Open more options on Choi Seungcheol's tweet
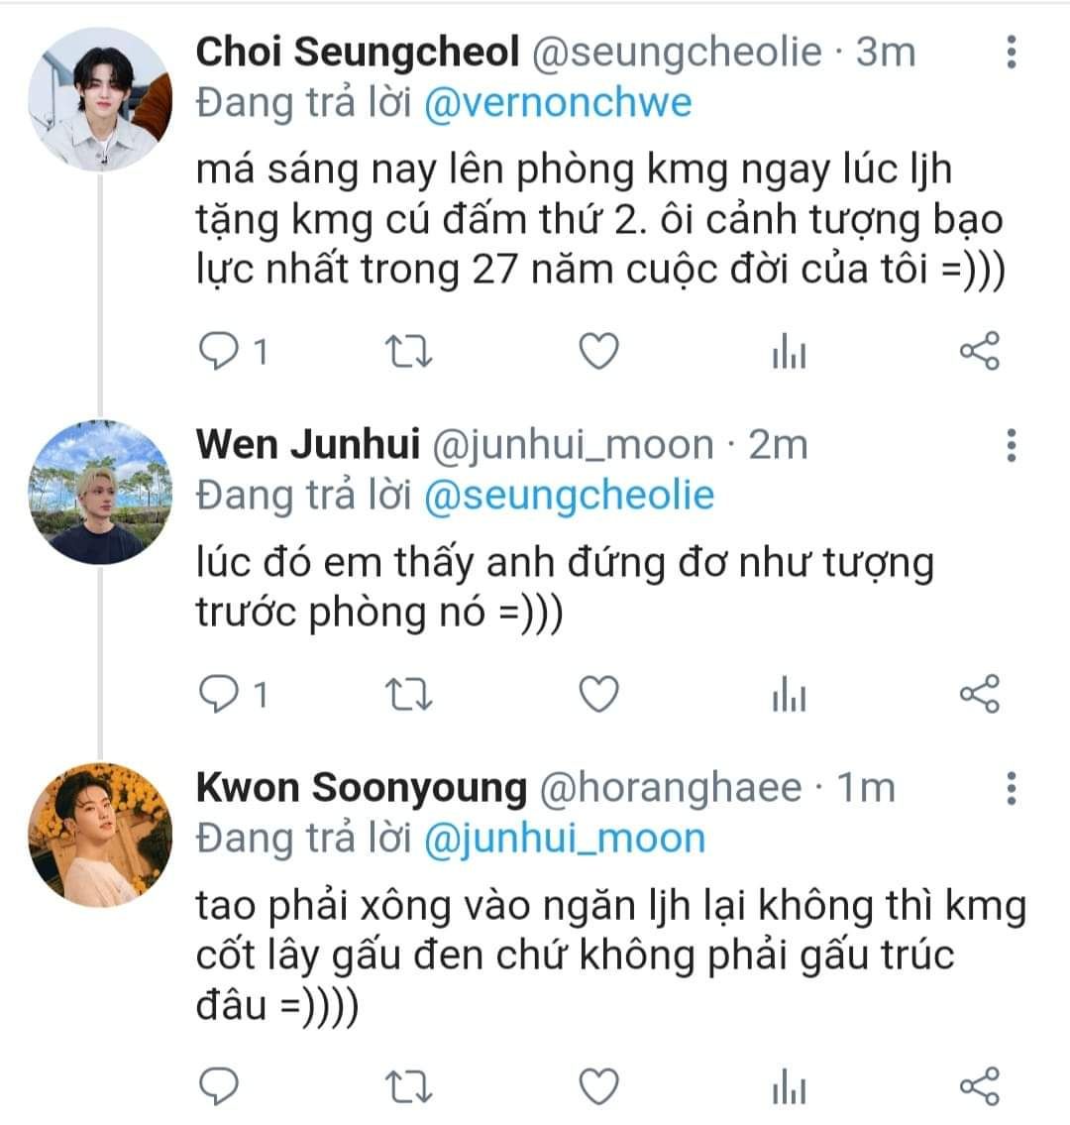 pos(1011,52)
